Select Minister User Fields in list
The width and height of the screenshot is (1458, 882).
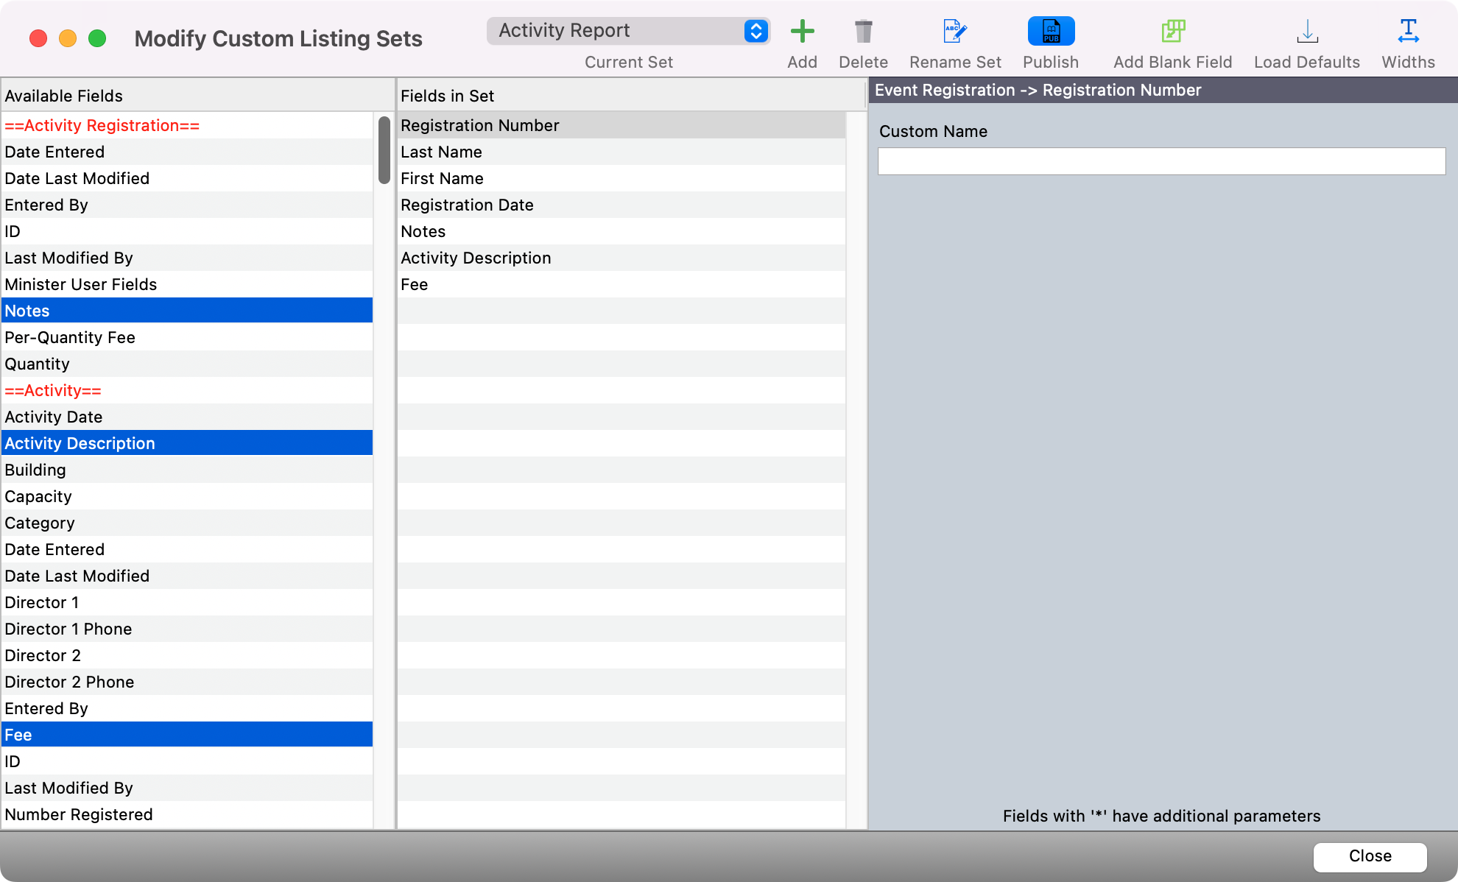[81, 285]
